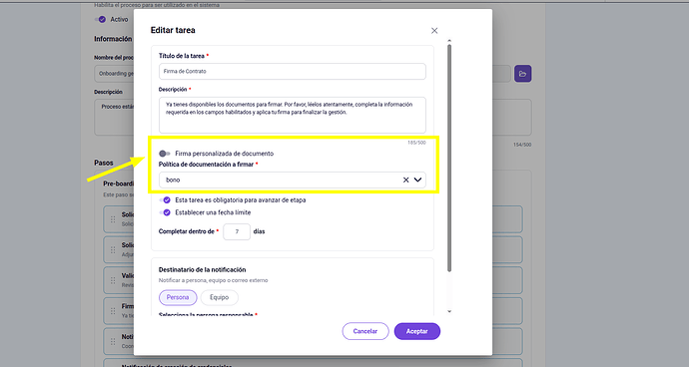Click the Aceptar button
The width and height of the screenshot is (689, 367).
tap(417, 331)
